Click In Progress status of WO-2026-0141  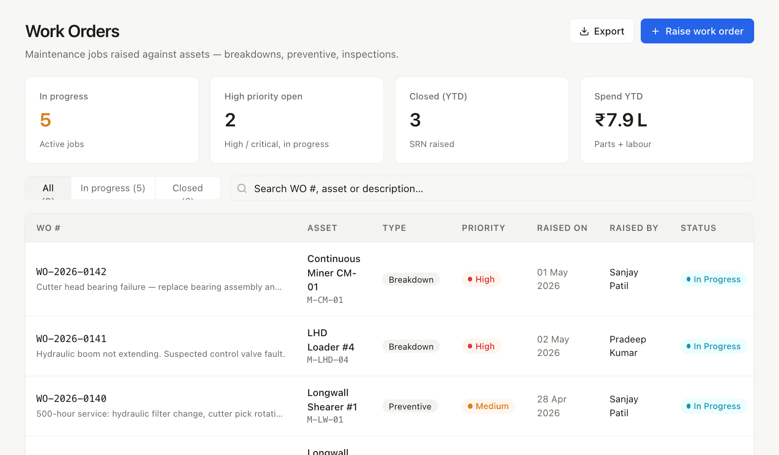coord(713,346)
